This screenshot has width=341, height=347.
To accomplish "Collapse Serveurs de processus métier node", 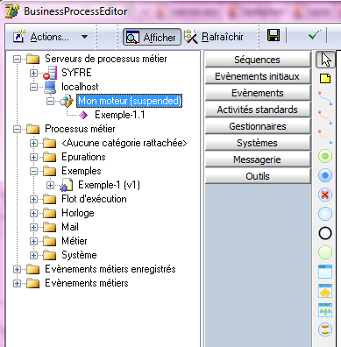I will (x=18, y=59).
